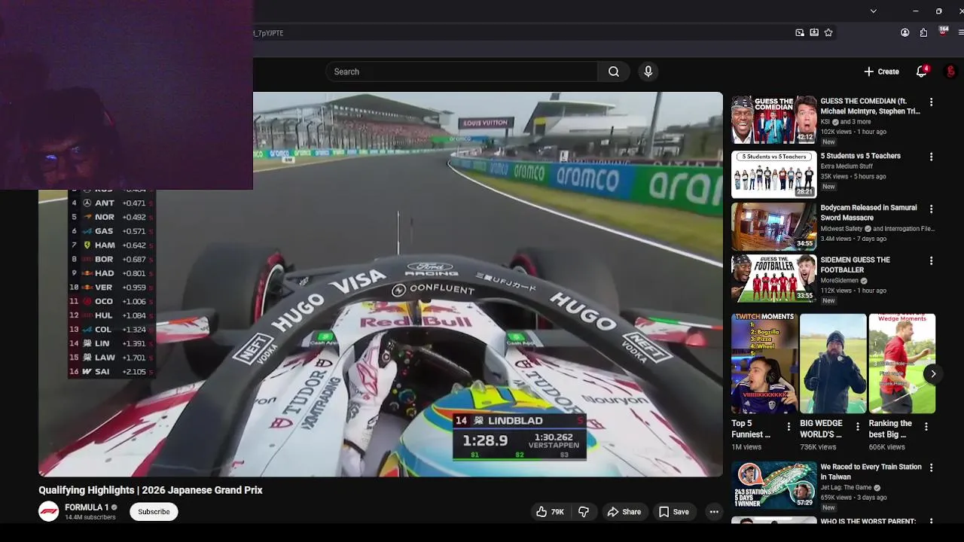Visit Jet Lag: The Game channel link
964x542 pixels.
tap(847, 488)
